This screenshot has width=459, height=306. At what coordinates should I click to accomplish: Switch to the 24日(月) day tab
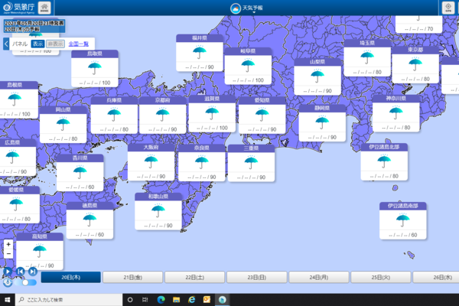click(x=319, y=277)
